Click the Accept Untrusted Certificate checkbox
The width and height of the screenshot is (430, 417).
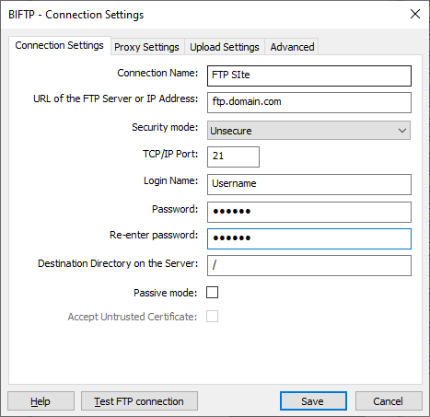(212, 317)
